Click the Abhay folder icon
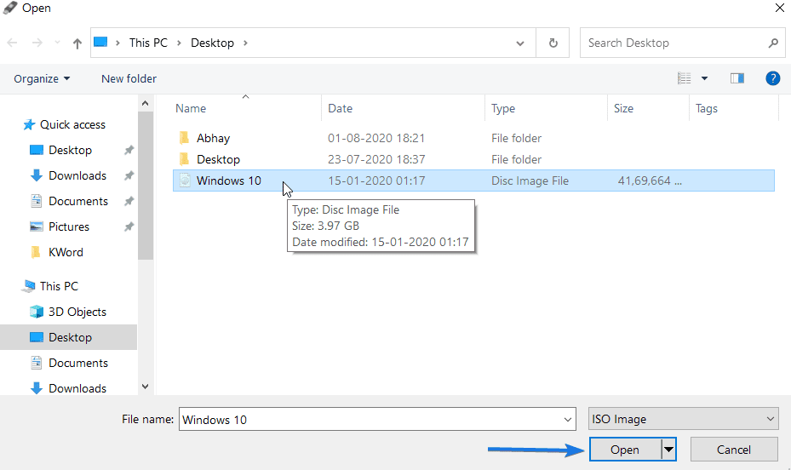This screenshot has height=470, width=791. click(x=185, y=138)
